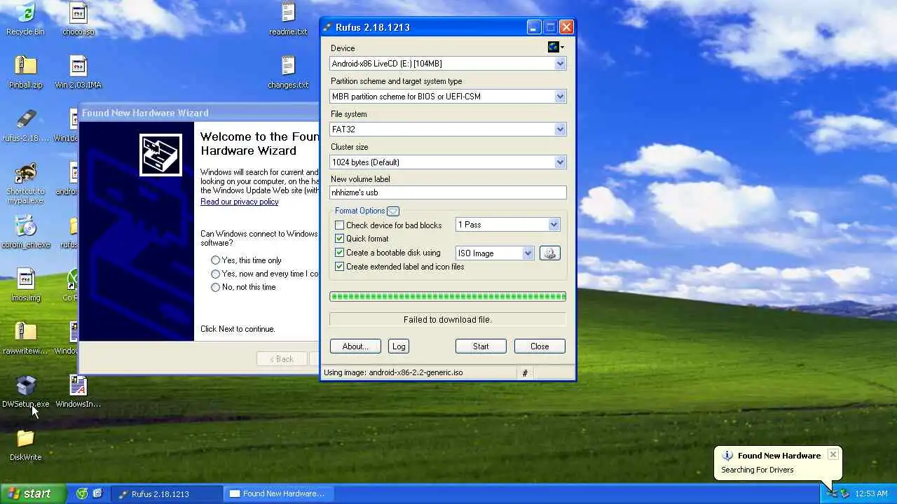Toggle Create extended label and icon files

(x=339, y=267)
